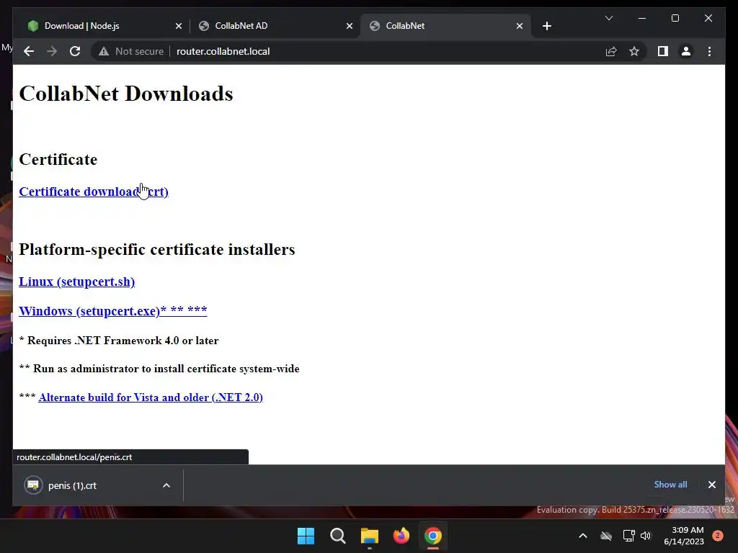This screenshot has width=738, height=553.
Task: Open File Explorer from the taskbar
Action: [370, 536]
